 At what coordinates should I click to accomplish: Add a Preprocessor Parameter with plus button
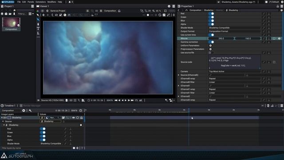pyautogui.click(x=210, y=49)
